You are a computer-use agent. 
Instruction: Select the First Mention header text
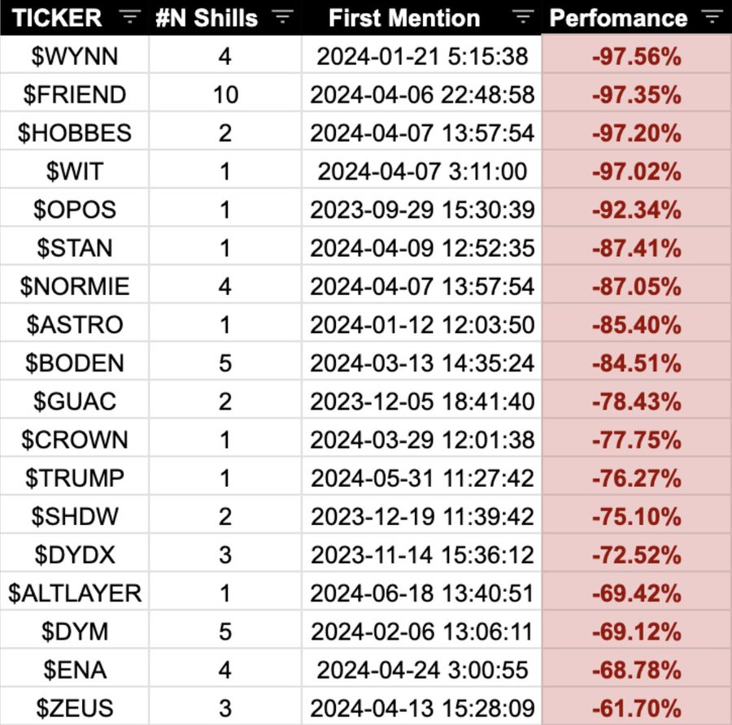coord(404,17)
